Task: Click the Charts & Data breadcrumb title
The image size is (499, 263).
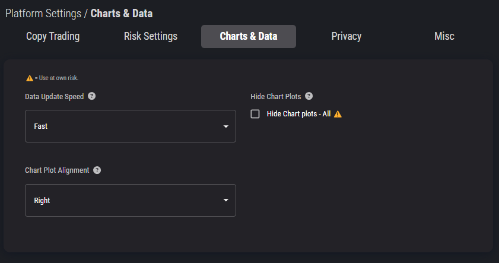Action: [x=122, y=14]
